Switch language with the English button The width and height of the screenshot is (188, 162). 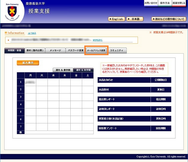[x=116, y=19]
